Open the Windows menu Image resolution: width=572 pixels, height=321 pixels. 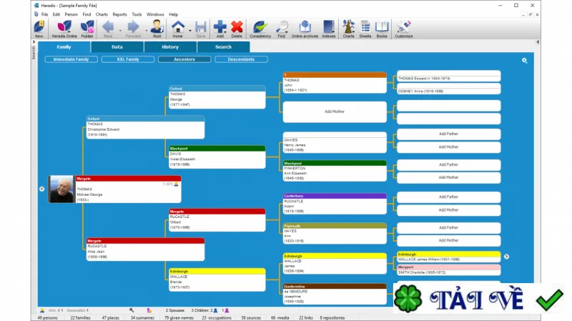tap(155, 14)
